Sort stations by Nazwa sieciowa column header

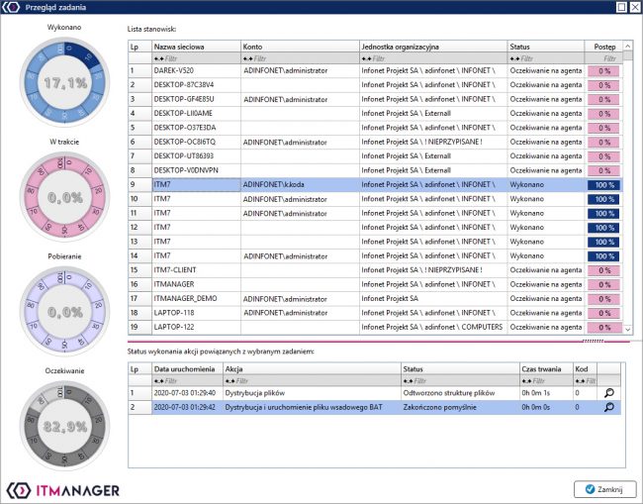(195, 47)
